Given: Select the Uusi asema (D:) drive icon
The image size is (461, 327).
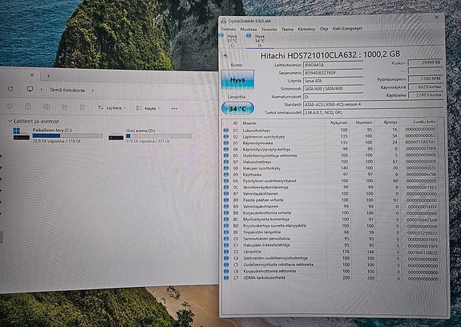Looking at the screenshot, I should (115, 137).
